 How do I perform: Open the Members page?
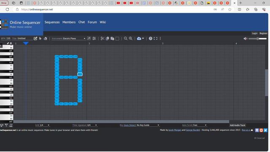click(69, 22)
